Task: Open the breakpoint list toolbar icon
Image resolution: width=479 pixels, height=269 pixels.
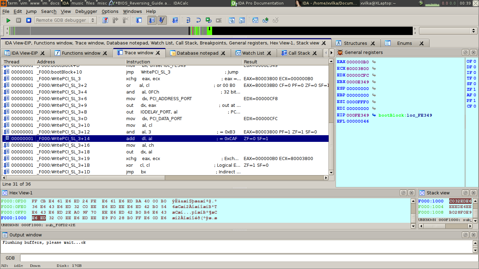Action: tap(105, 20)
